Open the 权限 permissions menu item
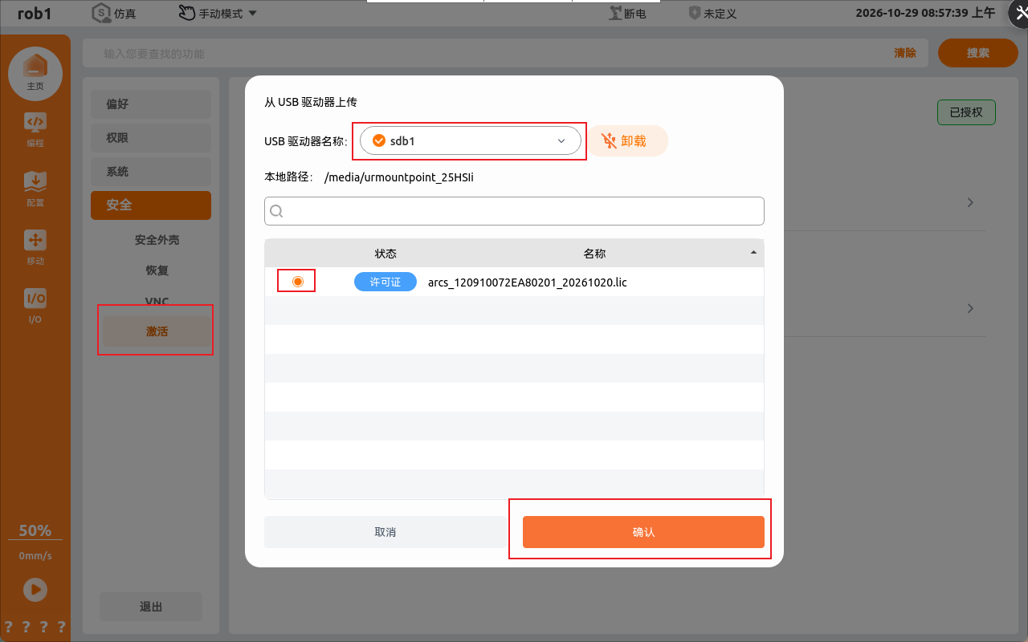Screen dimensions: 1028x642 point(151,138)
